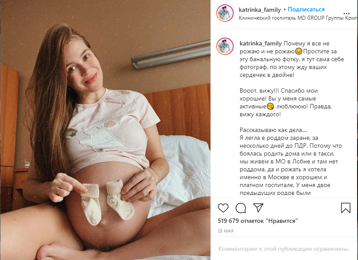
Task: Open comments via the speech bubble icon
Action: pos(241,208)
